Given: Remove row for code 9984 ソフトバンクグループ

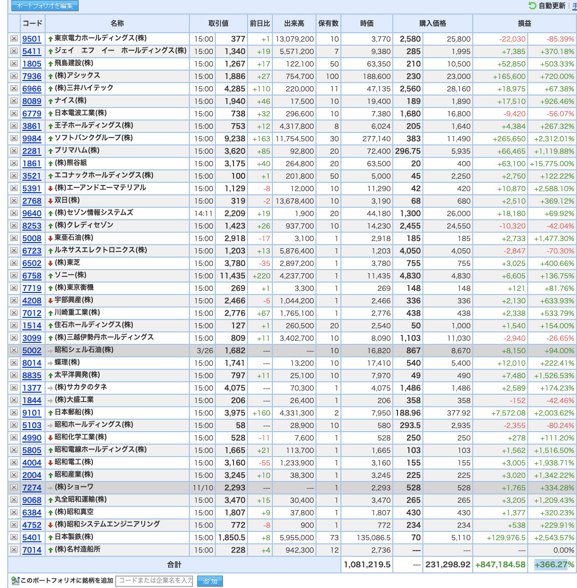Looking at the screenshot, I should coord(14,138).
